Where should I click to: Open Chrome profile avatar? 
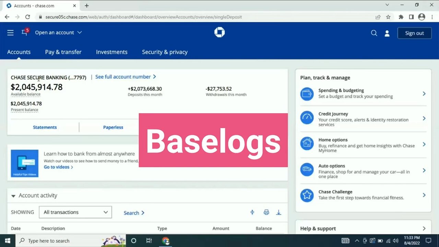(422, 17)
